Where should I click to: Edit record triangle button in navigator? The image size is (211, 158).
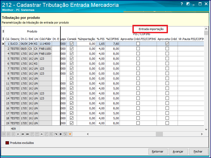pyautogui.click(x=42, y=134)
